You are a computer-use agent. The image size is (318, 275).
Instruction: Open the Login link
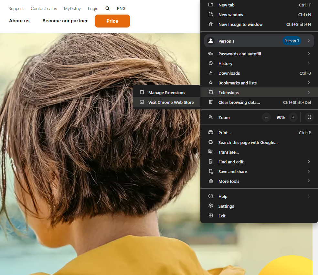pos(93,8)
